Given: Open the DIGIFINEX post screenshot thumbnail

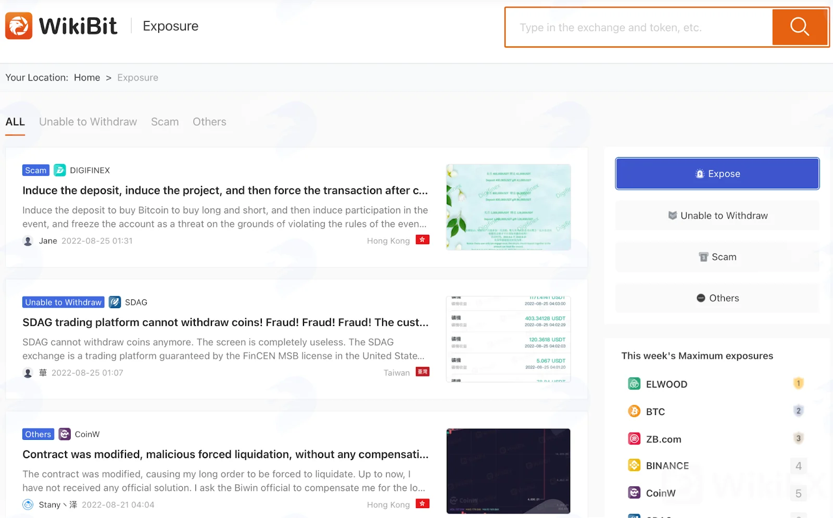Looking at the screenshot, I should [508, 207].
